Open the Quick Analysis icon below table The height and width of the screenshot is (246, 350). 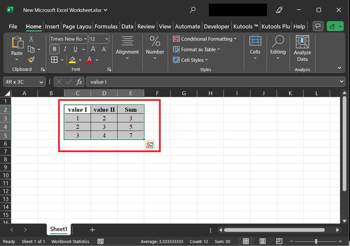(150, 144)
